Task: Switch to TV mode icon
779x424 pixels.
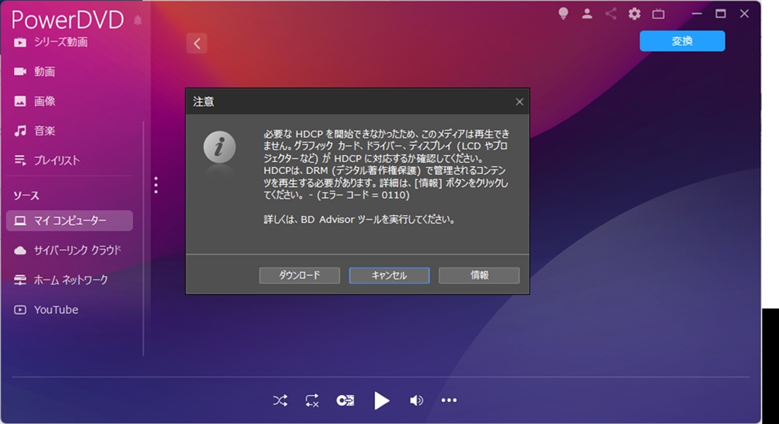Action: click(658, 14)
